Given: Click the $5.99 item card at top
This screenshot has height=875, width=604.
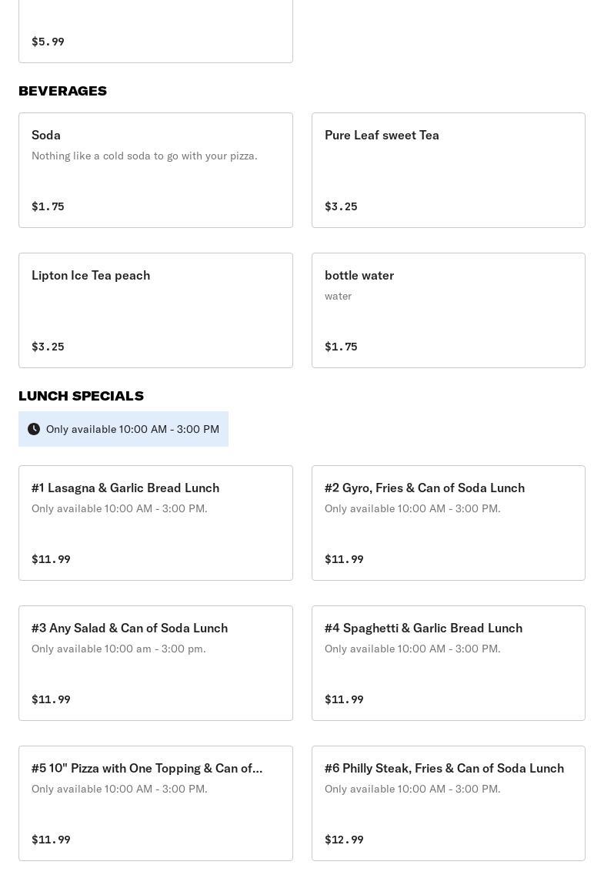Looking at the screenshot, I should click(155, 31).
